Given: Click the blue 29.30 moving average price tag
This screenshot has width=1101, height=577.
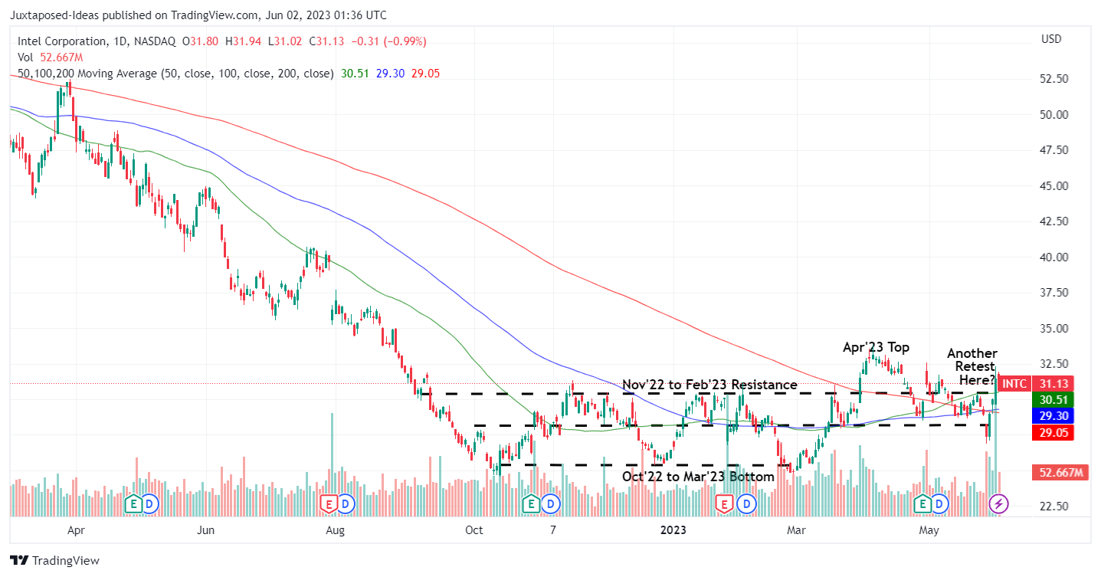Looking at the screenshot, I should (1054, 415).
